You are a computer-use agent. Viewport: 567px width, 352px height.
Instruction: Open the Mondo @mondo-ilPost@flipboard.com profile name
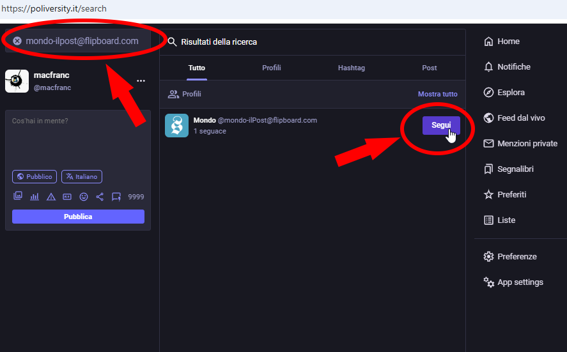coord(255,120)
